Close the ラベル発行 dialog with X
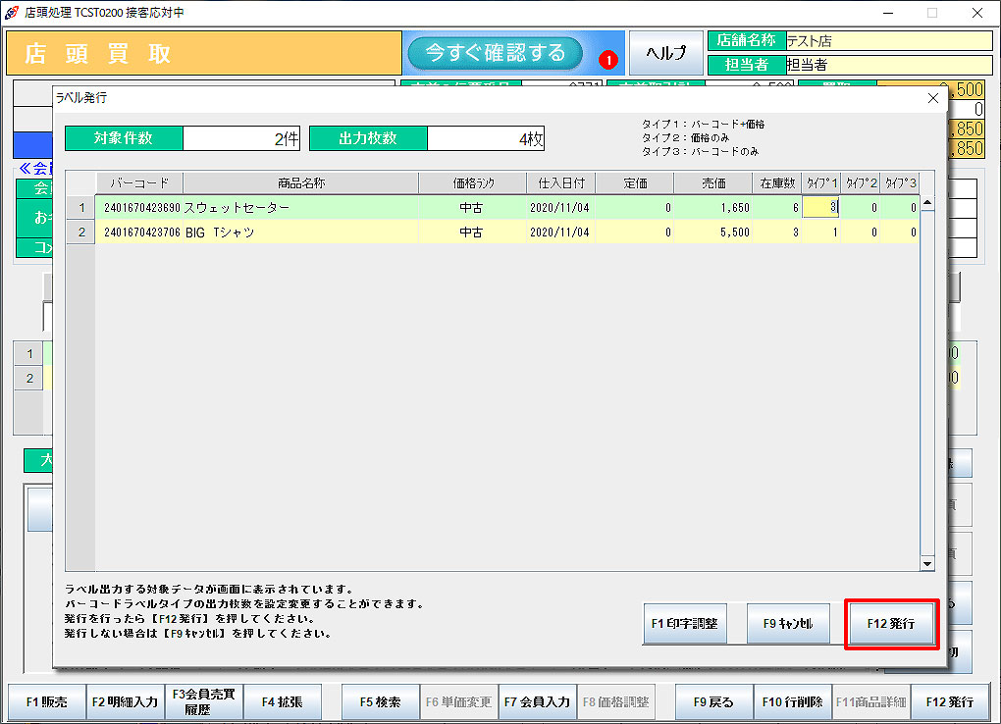The image size is (1001, 724). pyautogui.click(x=932, y=98)
